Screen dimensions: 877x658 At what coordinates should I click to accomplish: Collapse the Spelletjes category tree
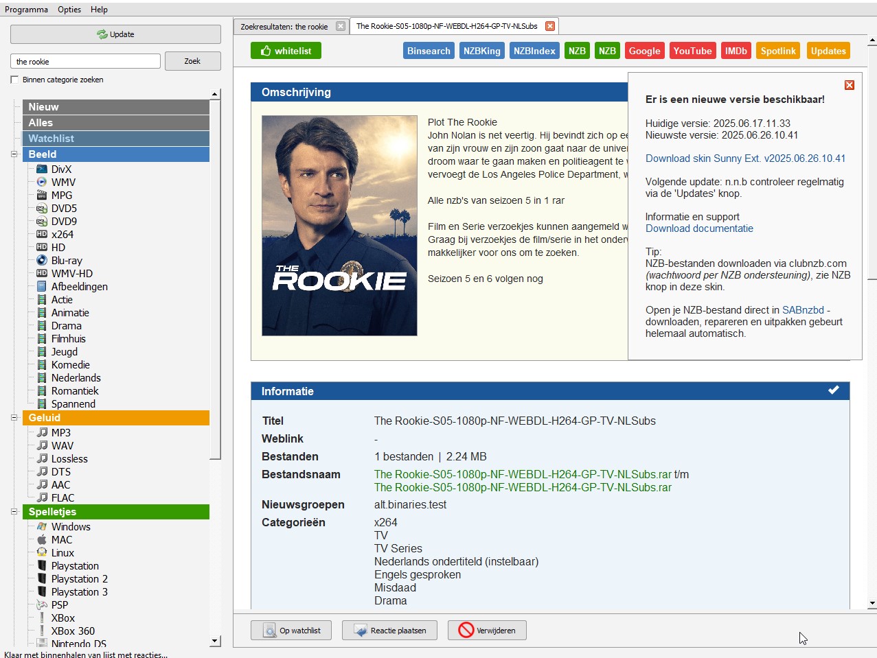pos(14,511)
